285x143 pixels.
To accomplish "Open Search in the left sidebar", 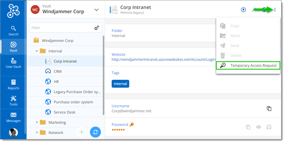I will (13, 31).
